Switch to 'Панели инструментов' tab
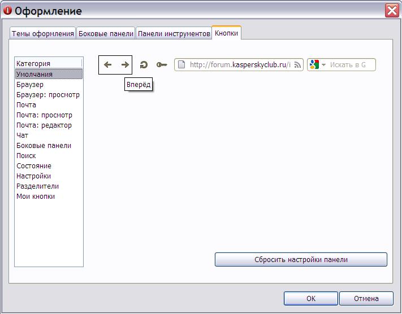 click(174, 33)
